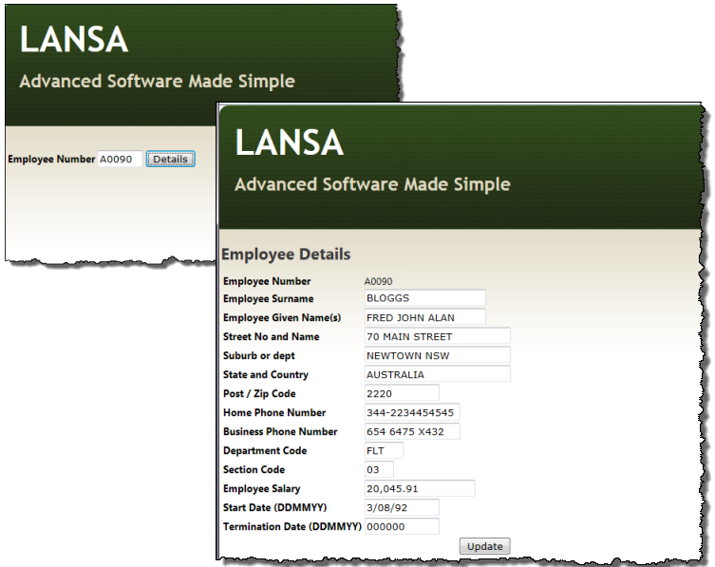Select the Department Code field FLT
The height and width of the screenshot is (567, 715).
point(384,450)
